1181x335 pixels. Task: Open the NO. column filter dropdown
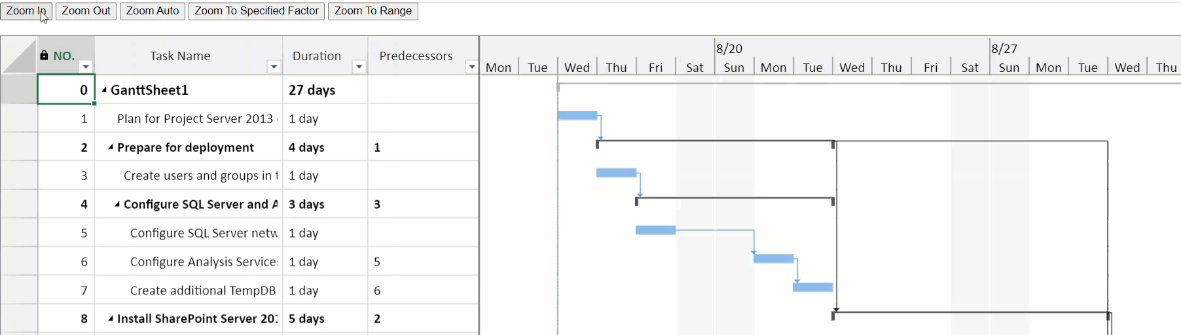point(86,67)
